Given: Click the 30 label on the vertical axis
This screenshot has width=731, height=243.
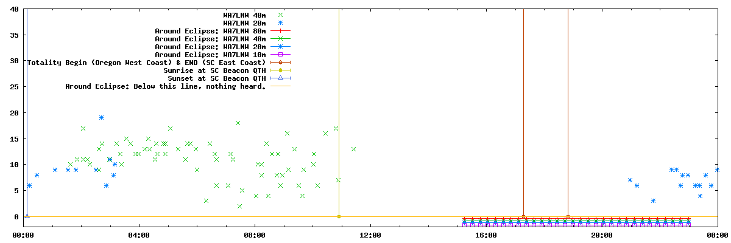Looking at the screenshot, I should [15, 61].
